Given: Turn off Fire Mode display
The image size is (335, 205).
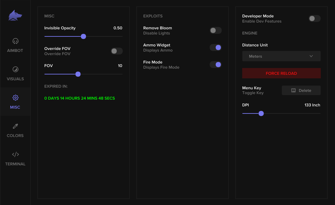Looking at the screenshot, I should point(215,64).
